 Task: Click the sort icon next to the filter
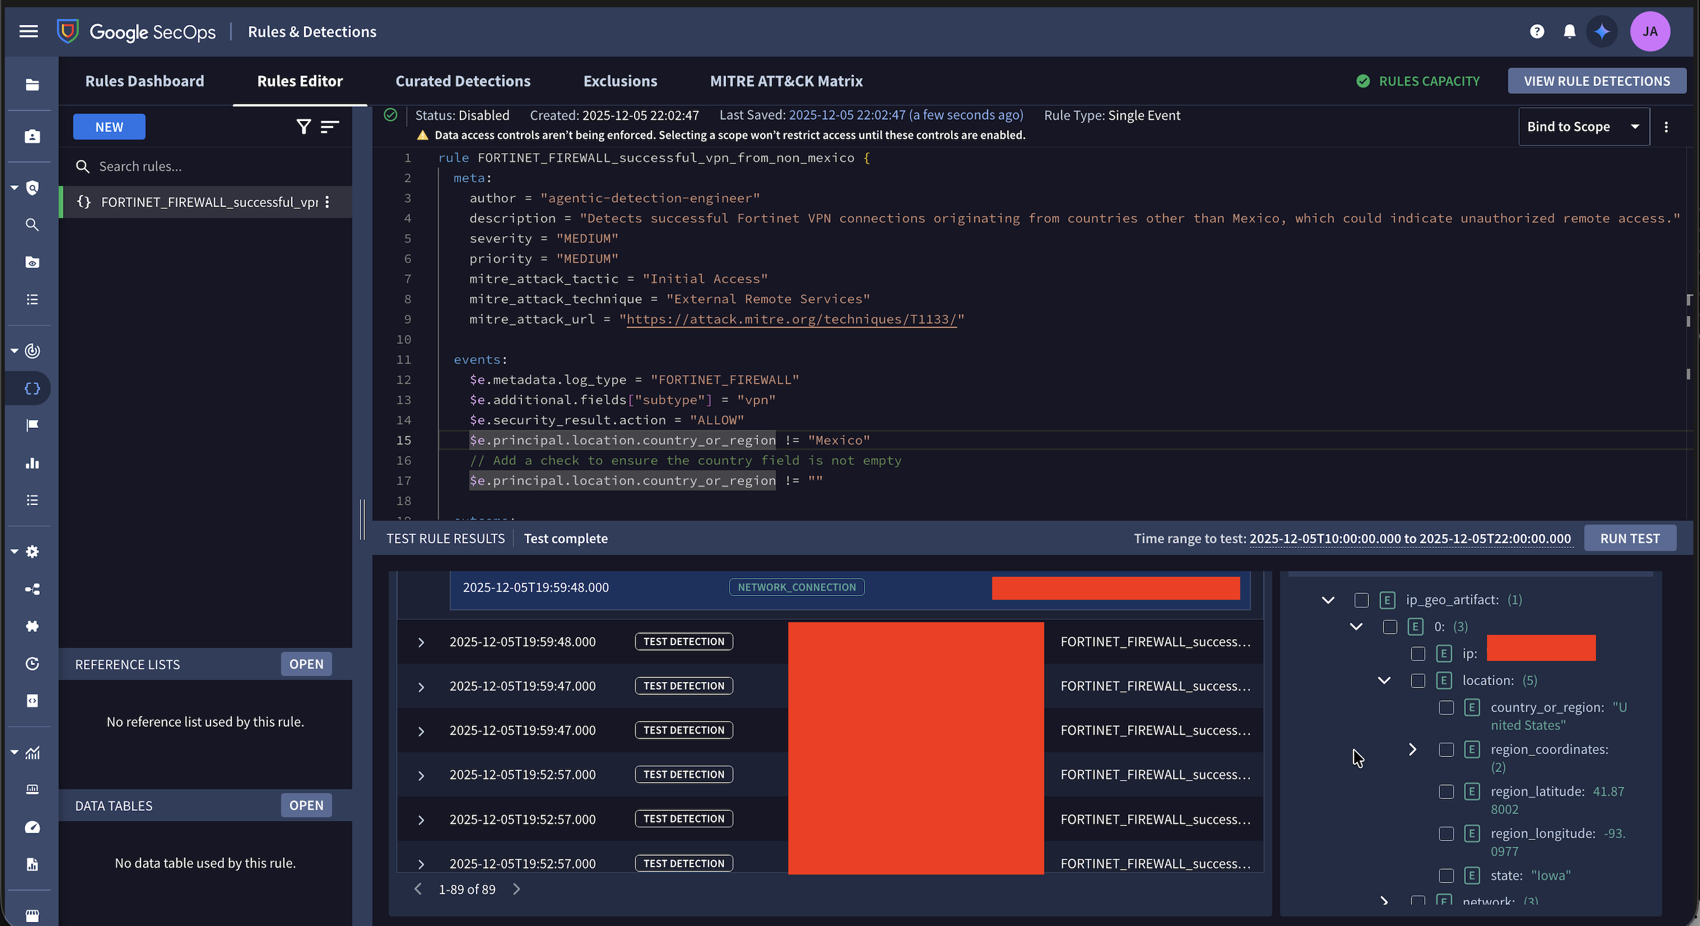[330, 126]
